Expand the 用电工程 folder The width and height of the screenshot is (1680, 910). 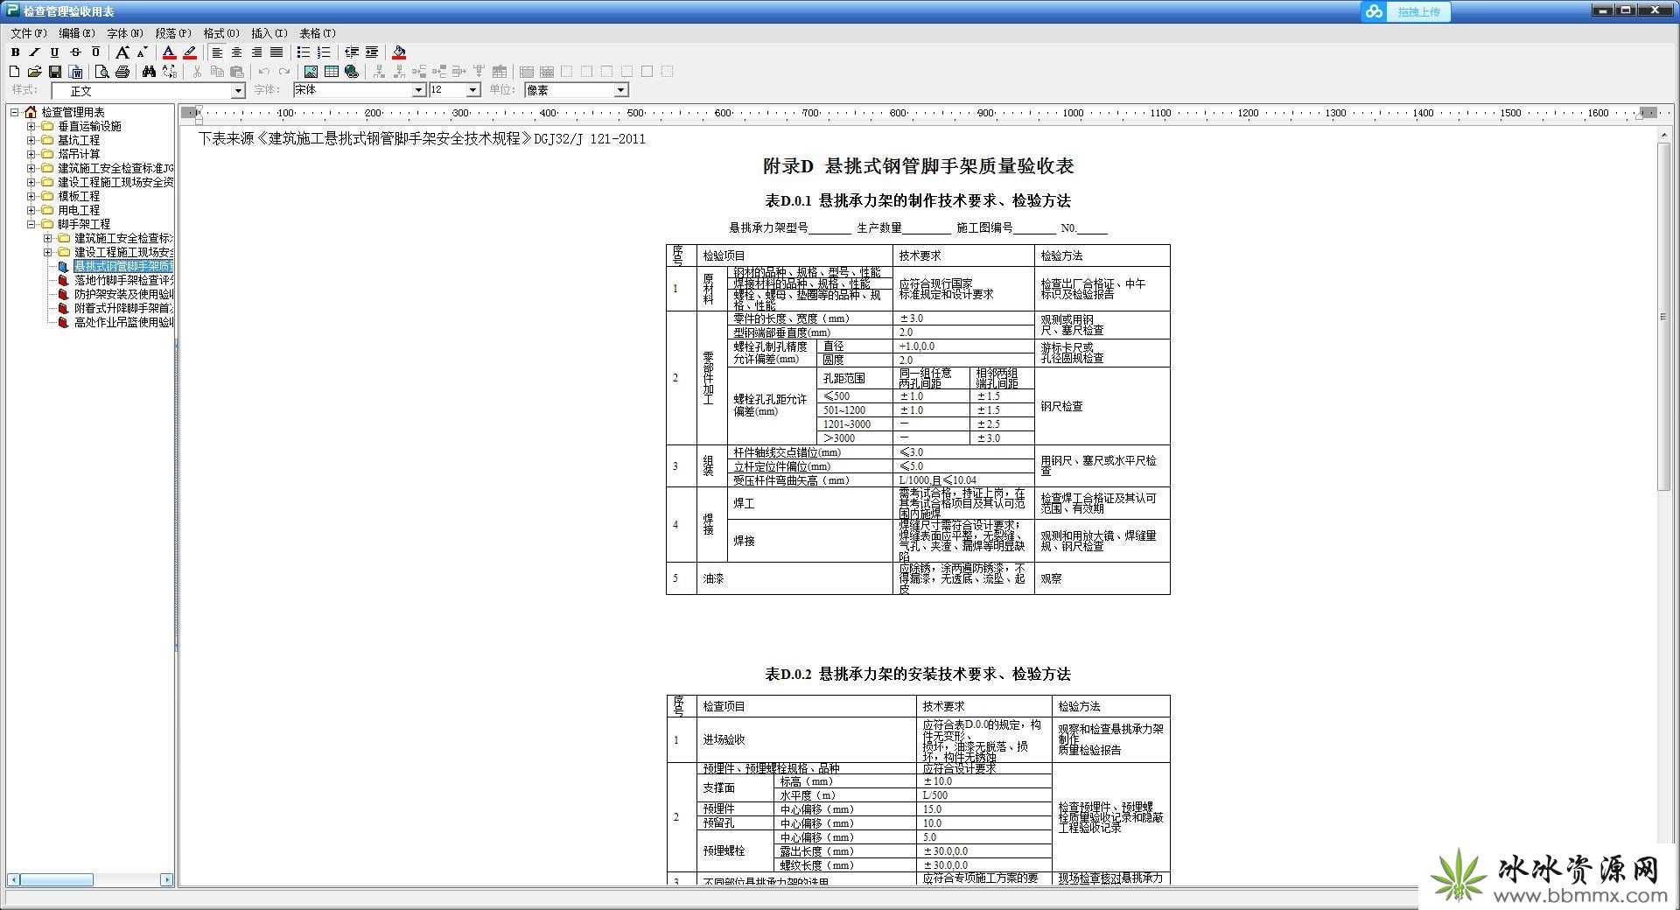[x=31, y=210]
